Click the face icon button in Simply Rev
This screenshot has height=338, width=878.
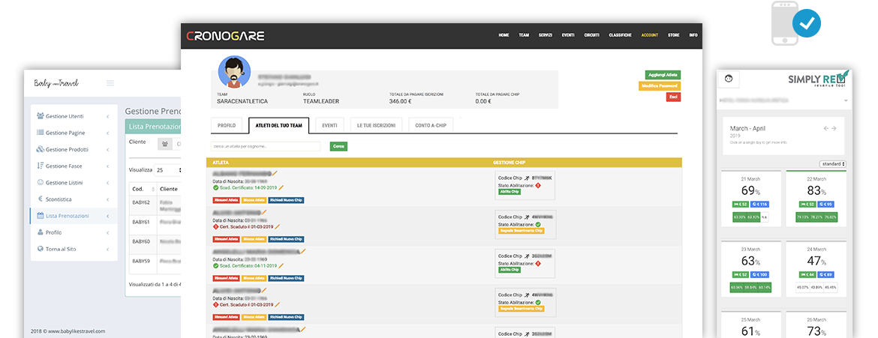coord(729,79)
